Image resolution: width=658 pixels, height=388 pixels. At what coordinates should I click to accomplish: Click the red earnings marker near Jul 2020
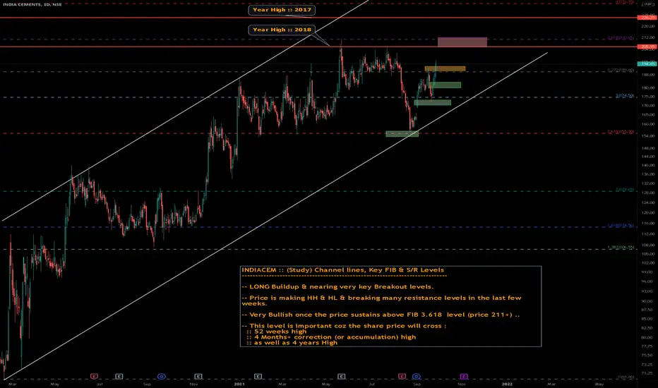(x=94, y=376)
